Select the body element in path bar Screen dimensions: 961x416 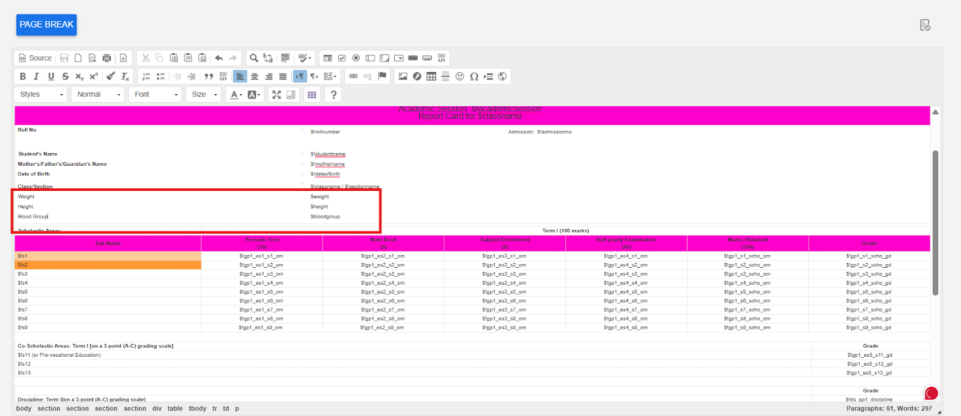tap(23, 409)
